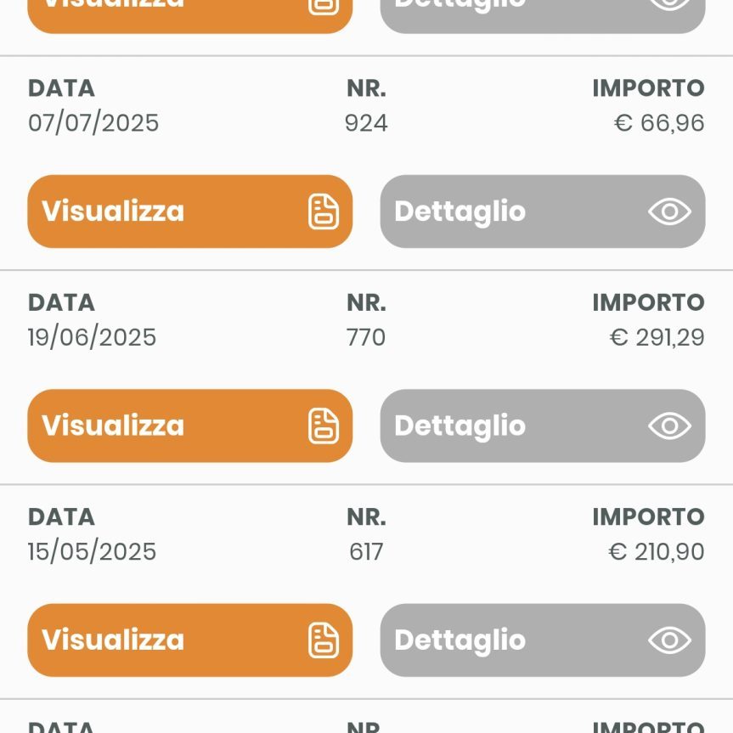
Task: Click the cut-off document icon at the top
Action: click(x=324, y=5)
